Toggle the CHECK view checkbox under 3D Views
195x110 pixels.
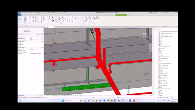point(159,70)
